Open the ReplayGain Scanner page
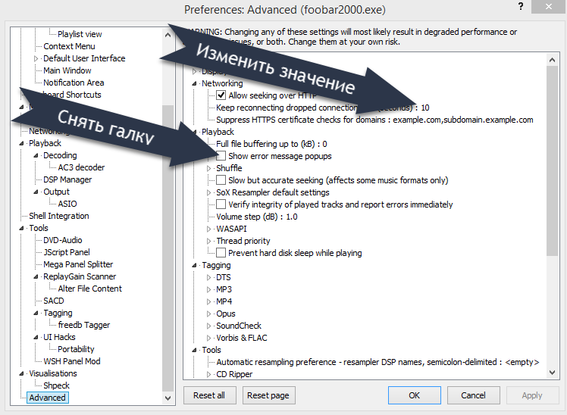Image resolution: width=567 pixels, height=415 pixels. tap(80, 276)
